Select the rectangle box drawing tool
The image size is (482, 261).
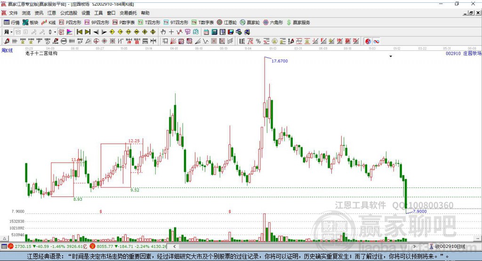pyautogui.click(x=165, y=41)
